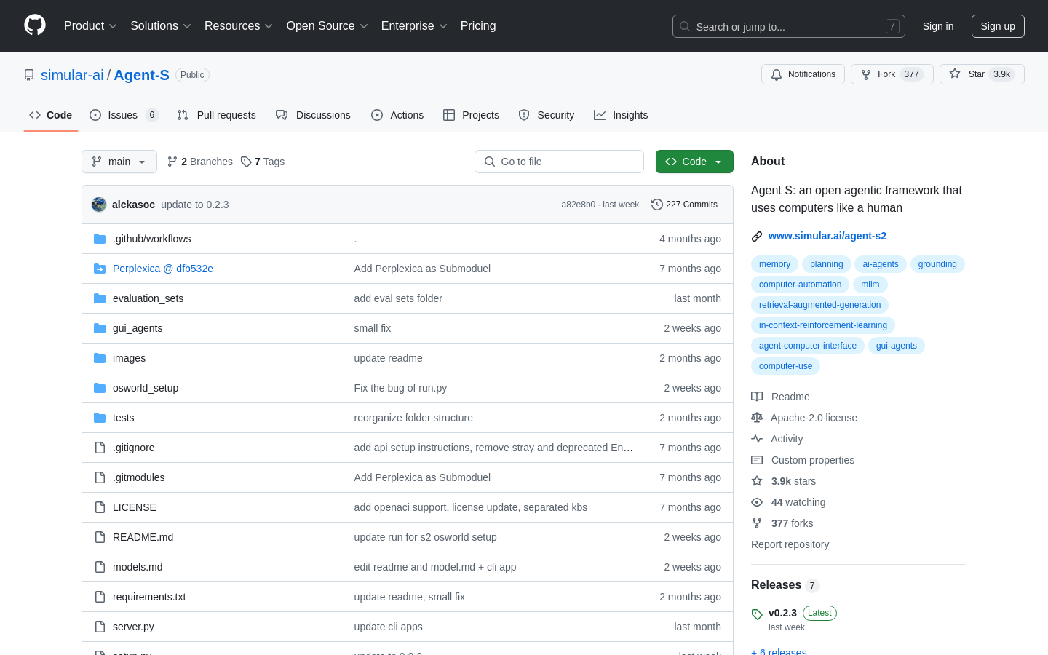Click the Fork icon button
1048x655 pixels.
[866, 74]
